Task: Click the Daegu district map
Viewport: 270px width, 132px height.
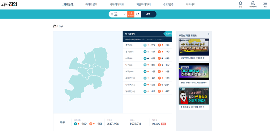Action: (87, 74)
